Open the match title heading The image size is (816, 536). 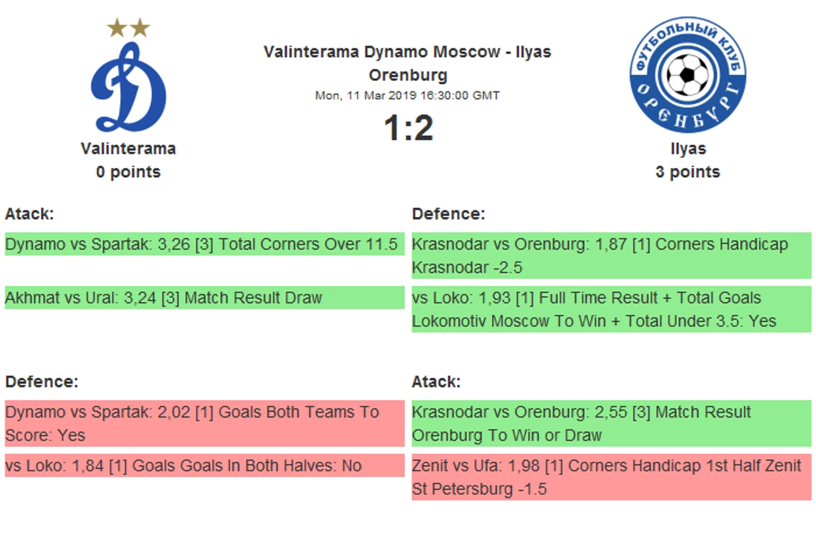click(407, 63)
